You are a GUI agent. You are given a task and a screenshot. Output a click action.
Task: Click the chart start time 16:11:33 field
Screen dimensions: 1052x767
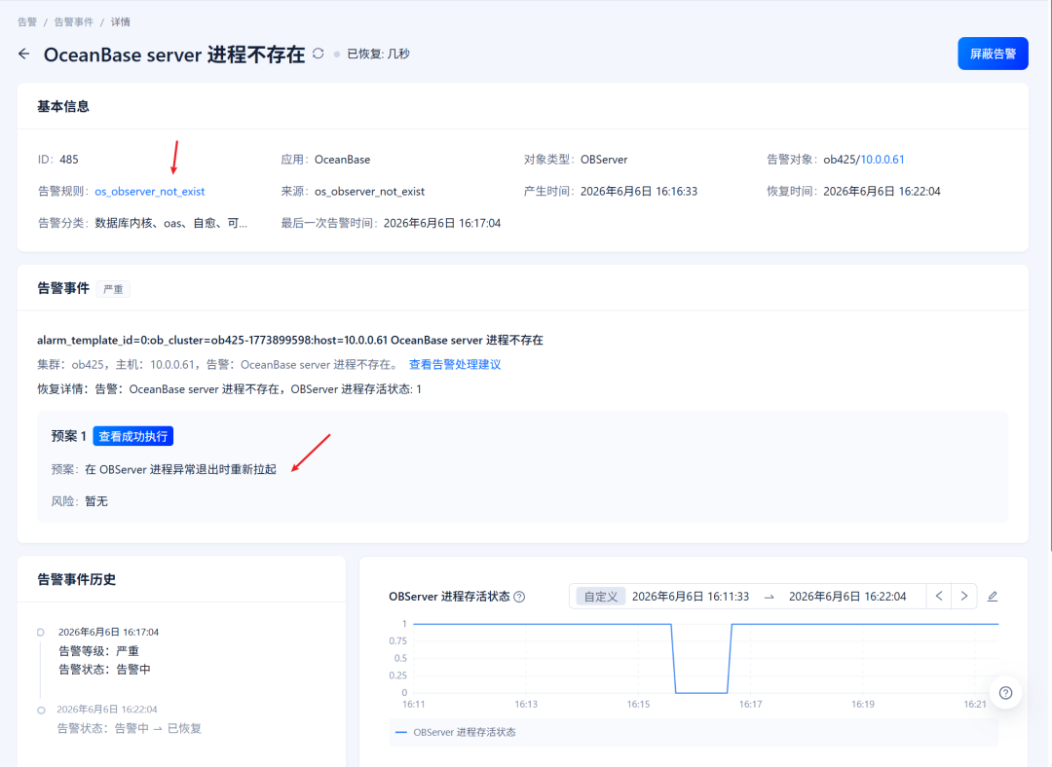[x=691, y=596]
